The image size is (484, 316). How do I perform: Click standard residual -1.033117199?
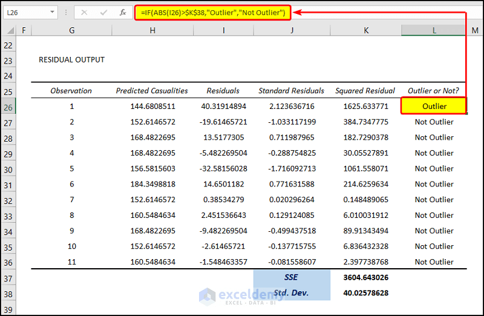[x=292, y=122]
